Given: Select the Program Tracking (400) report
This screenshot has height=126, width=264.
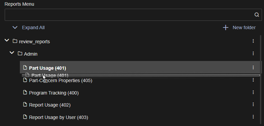Looking at the screenshot, I should (54, 93).
